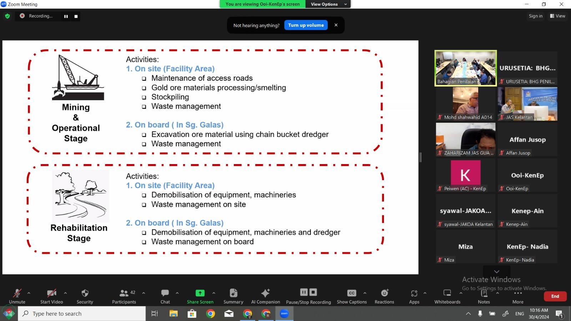Image resolution: width=571 pixels, height=321 pixels.
Task: Click the Show Captions CC icon
Action: [352, 293]
